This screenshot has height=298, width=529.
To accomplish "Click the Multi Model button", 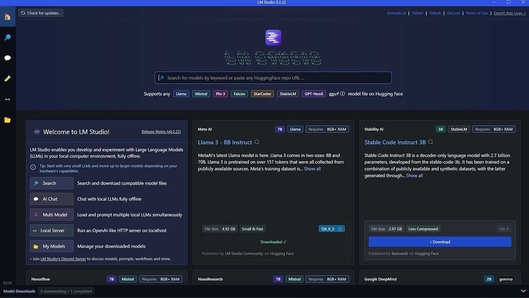I will point(52,214).
